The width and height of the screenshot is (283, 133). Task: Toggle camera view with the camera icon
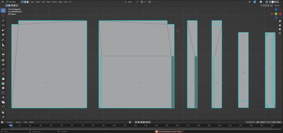click(280, 29)
